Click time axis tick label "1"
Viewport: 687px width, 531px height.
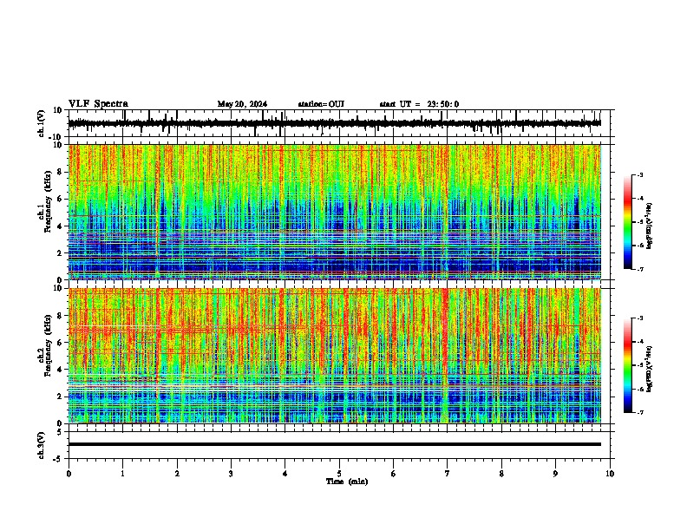[x=122, y=474]
